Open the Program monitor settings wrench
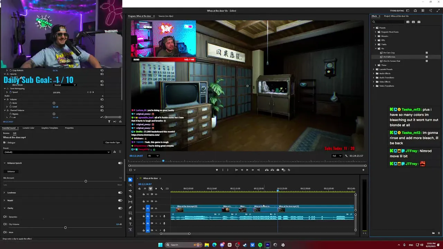Image resolution: width=443 pixels, height=249 pixels. [346, 156]
